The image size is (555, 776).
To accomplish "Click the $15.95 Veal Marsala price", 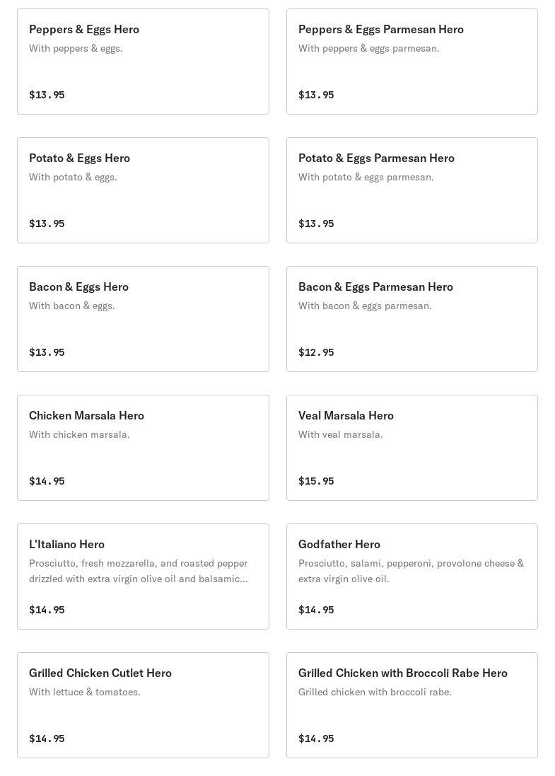I will click(316, 481).
